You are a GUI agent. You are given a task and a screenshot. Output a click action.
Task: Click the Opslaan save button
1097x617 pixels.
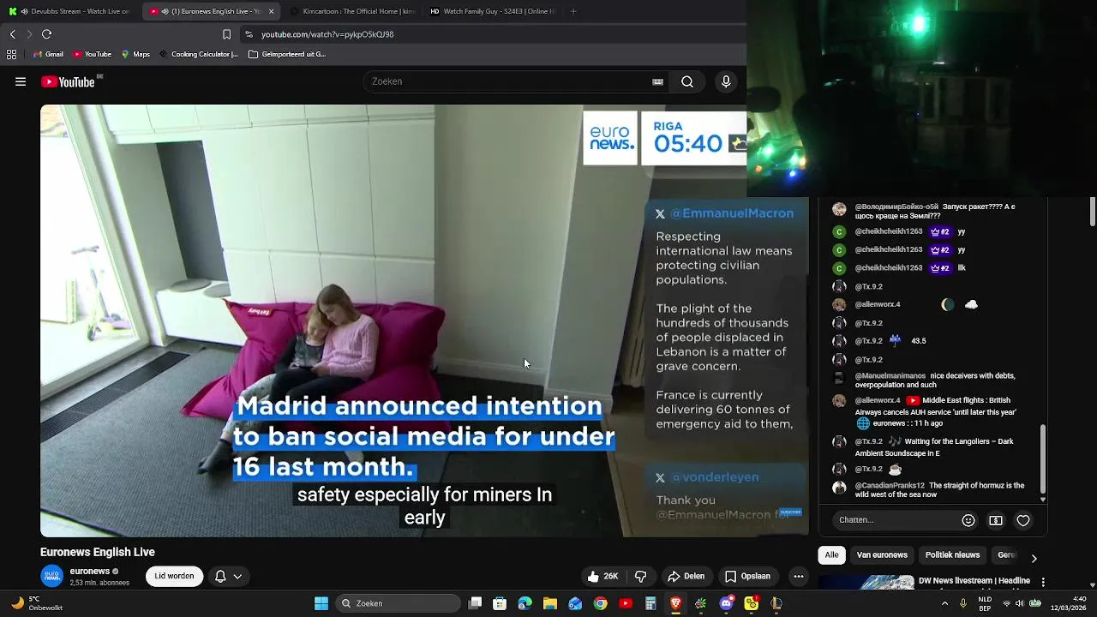747,577
